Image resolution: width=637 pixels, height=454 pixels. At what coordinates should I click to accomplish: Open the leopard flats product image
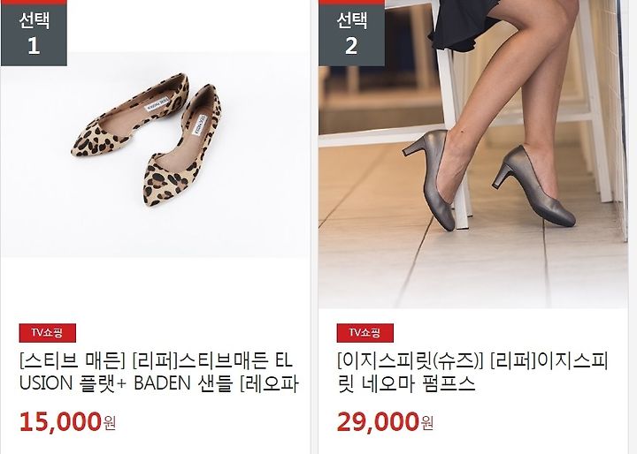[155, 155]
